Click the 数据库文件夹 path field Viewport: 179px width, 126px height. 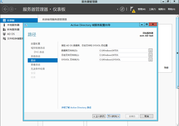click(123, 50)
